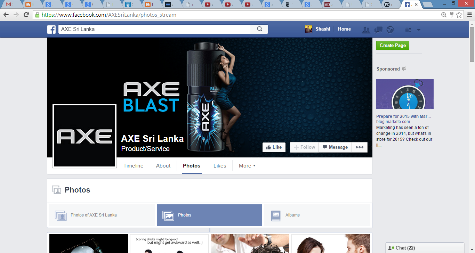Follow the AXE Sri Lanka page
Image resolution: width=475 pixels, height=253 pixels.
[x=305, y=147]
